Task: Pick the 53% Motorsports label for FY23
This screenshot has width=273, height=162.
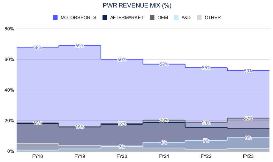Action: [248, 71]
